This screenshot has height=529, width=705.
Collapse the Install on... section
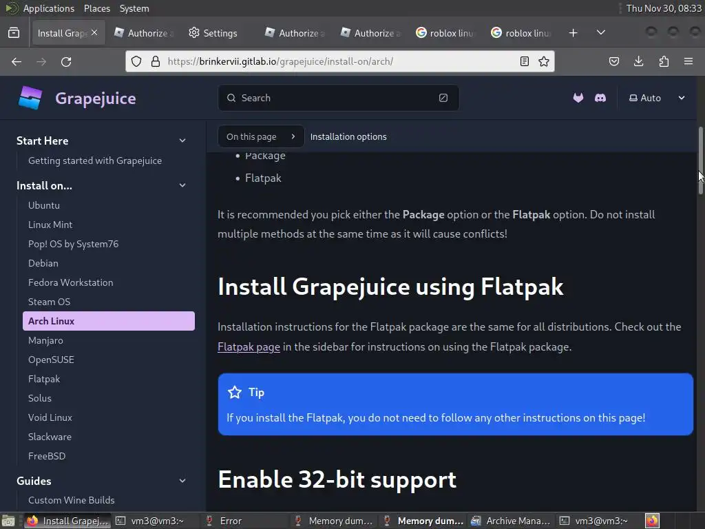pyautogui.click(x=182, y=185)
